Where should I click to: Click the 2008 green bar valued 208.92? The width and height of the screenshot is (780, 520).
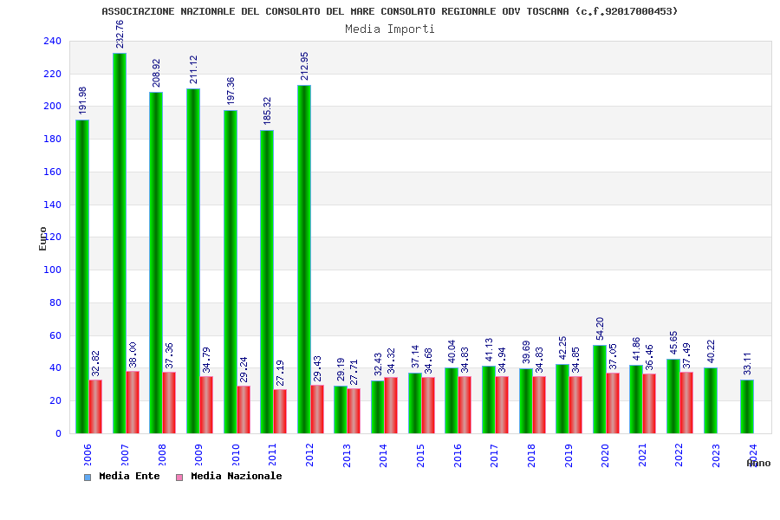(156, 263)
